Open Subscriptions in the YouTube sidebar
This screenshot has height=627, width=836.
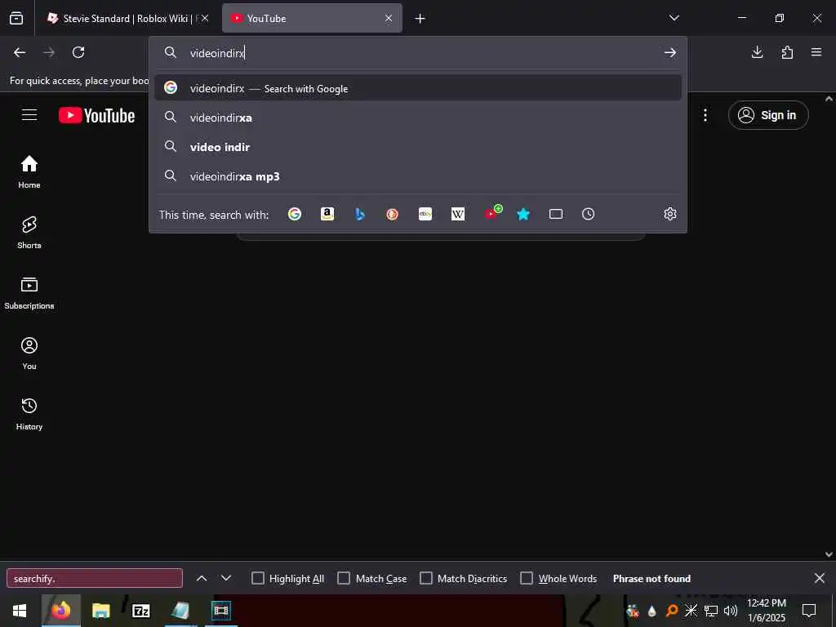point(29,293)
